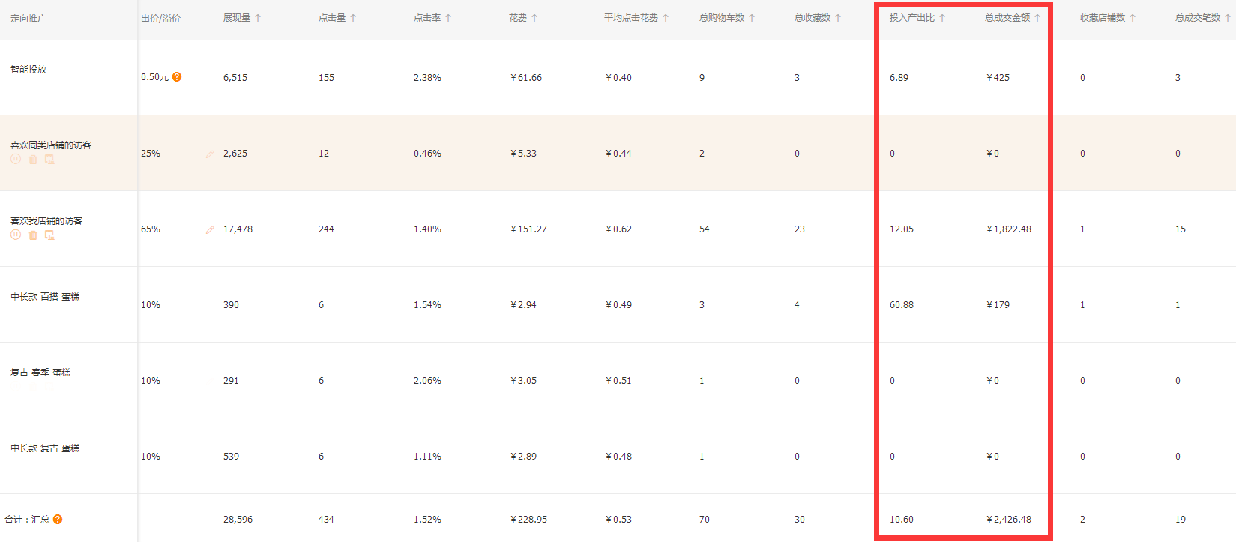Viewport: 1236px width, 542px height.
Task: Select the 智能投放 row name
Action: pyautogui.click(x=28, y=70)
